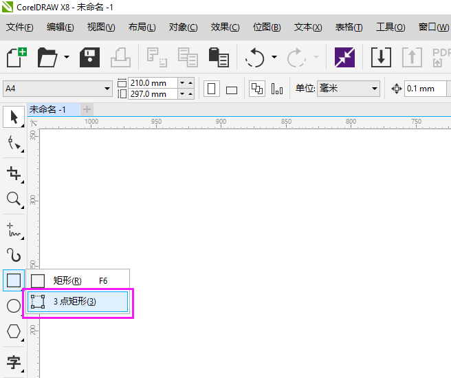Increase page height with up stepper
The height and width of the screenshot is (378, 451).
point(190,94)
